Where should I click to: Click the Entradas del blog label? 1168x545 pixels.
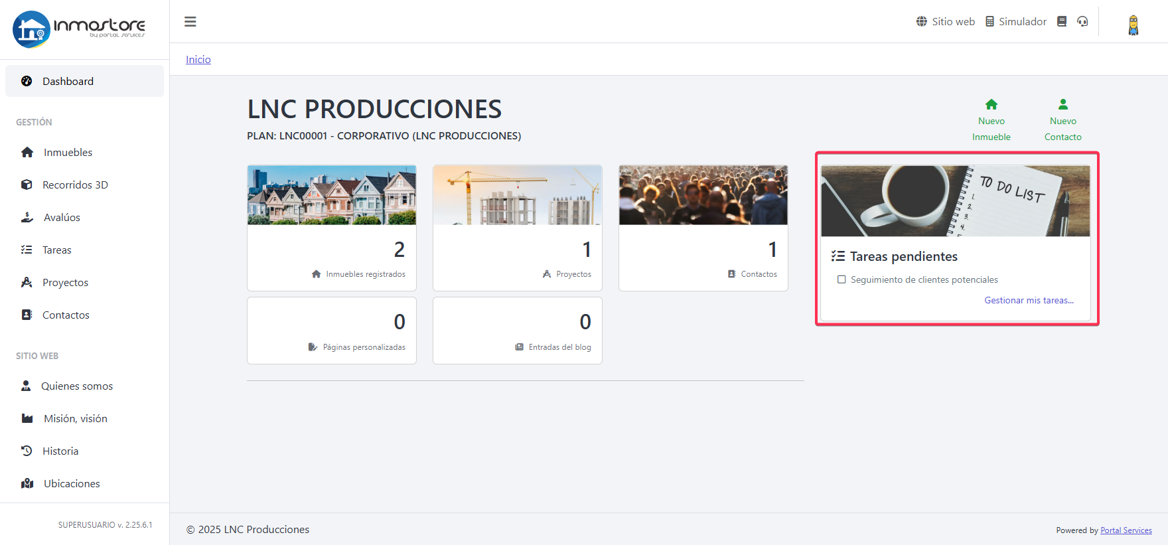pyautogui.click(x=560, y=347)
